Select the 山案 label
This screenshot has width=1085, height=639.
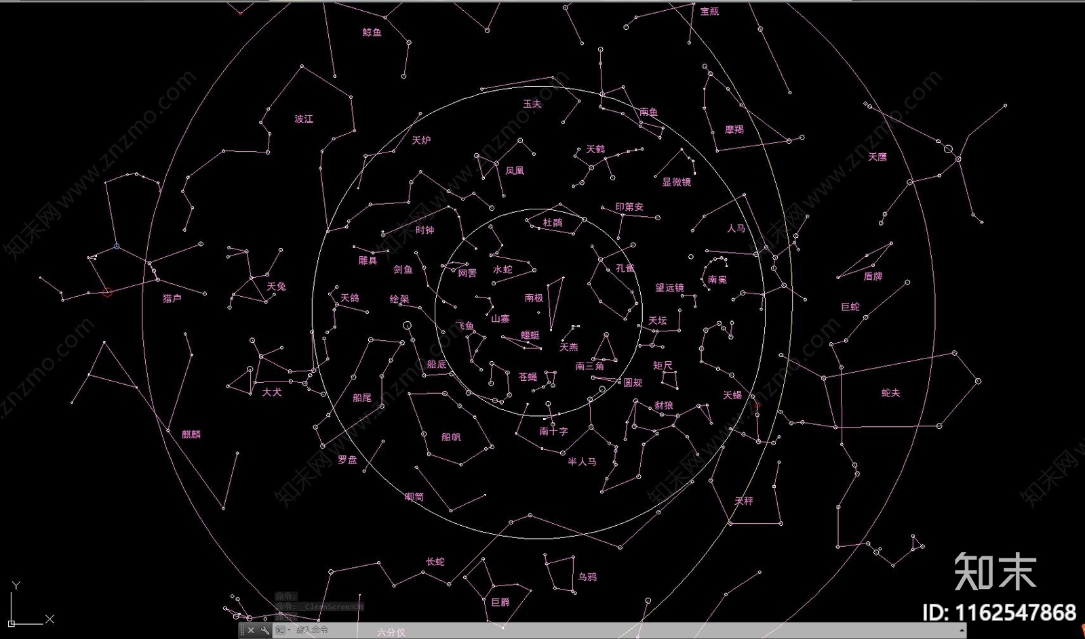(500, 318)
